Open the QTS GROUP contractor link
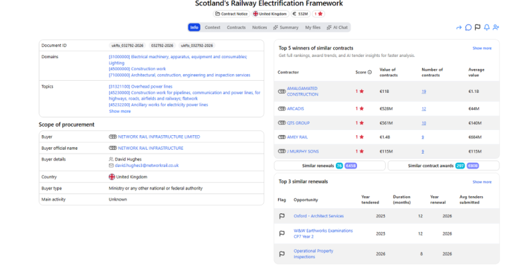 click(x=298, y=123)
